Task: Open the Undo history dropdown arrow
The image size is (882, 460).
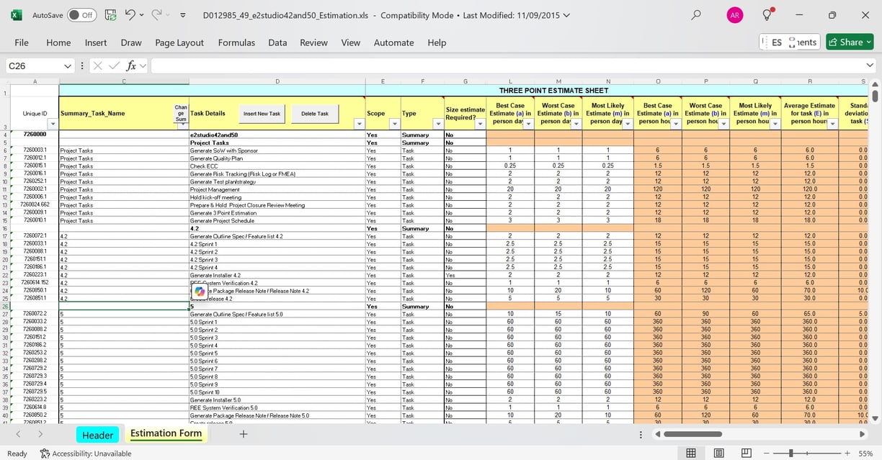Action: (x=142, y=15)
